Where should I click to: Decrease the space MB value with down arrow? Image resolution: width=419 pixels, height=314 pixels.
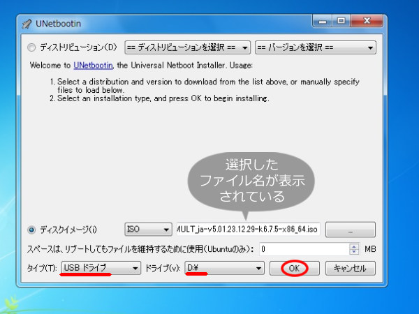354,252
